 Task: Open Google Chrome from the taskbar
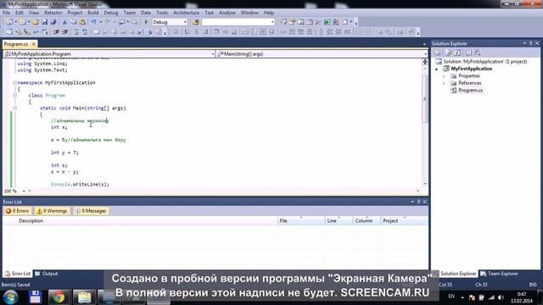coord(59,297)
